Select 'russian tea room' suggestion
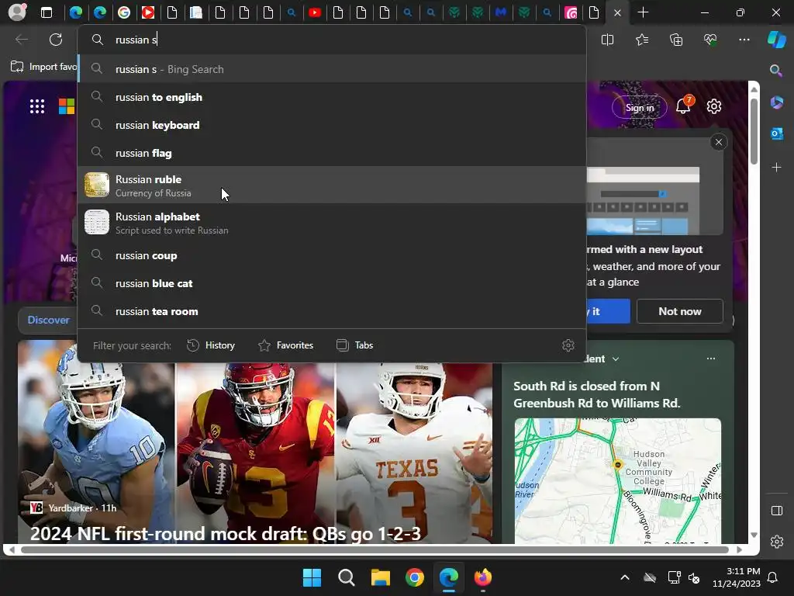 tap(332, 311)
